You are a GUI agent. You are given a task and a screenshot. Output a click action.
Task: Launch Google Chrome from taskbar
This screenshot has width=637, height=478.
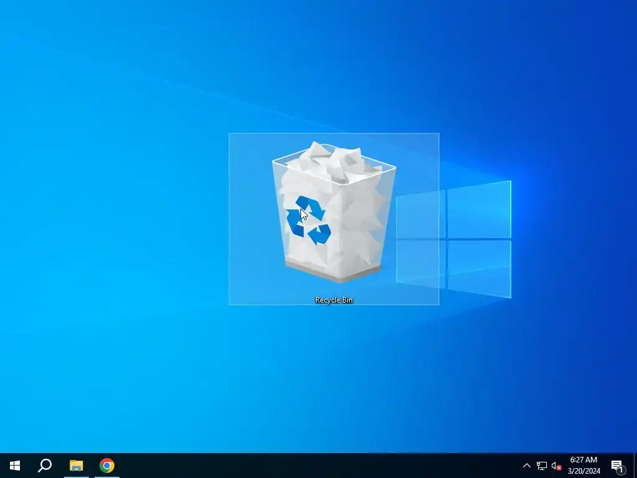107,466
